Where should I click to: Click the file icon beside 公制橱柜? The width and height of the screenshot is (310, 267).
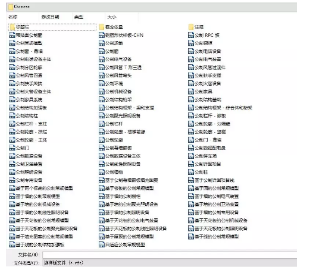[191, 43]
